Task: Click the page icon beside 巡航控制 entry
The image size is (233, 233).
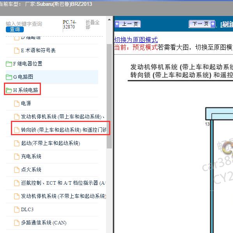Action: (x=17, y=183)
